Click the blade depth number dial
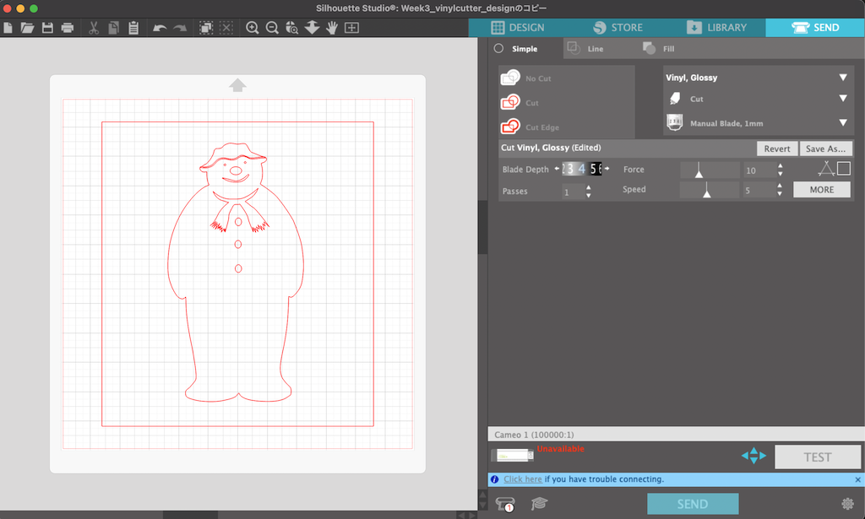The height and width of the screenshot is (519, 865). (x=582, y=169)
